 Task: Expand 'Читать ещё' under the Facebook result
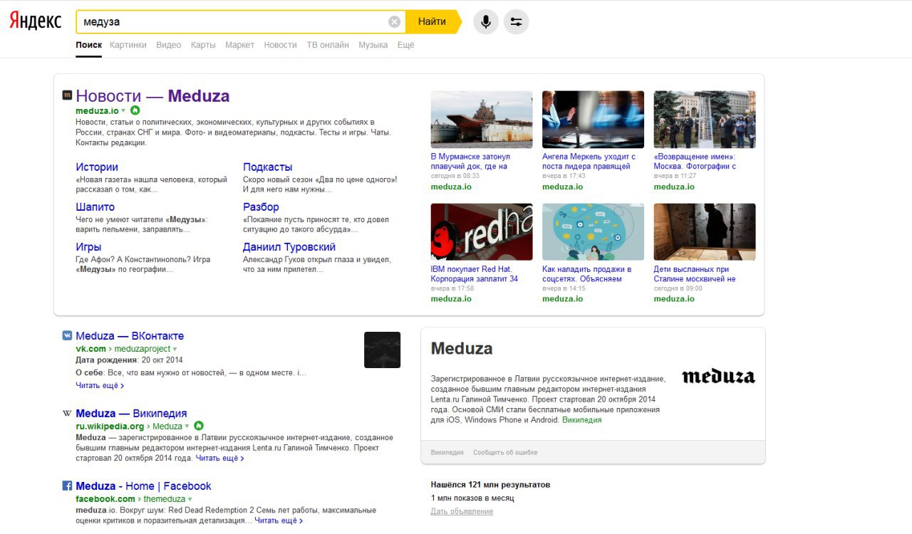pyautogui.click(x=279, y=520)
